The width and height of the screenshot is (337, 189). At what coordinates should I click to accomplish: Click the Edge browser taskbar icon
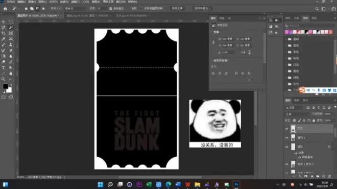click(x=168, y=184)
